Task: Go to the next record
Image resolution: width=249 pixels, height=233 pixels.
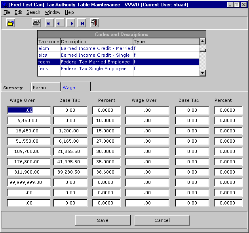Action: (71, 23)
